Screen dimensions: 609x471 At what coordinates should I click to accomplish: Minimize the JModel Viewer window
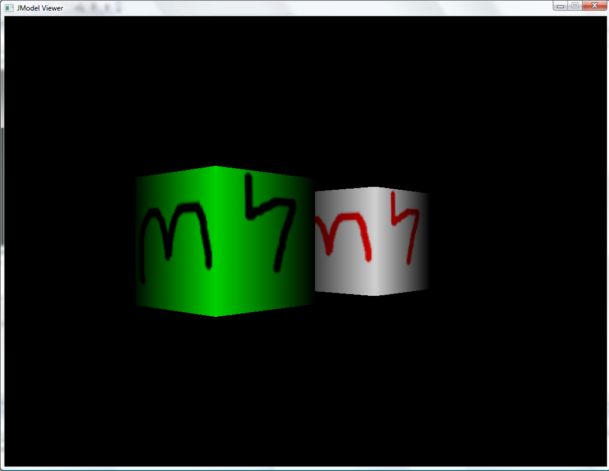[x=560, y=6]
